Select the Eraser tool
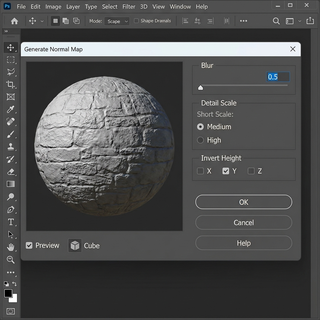 point(11,172)
